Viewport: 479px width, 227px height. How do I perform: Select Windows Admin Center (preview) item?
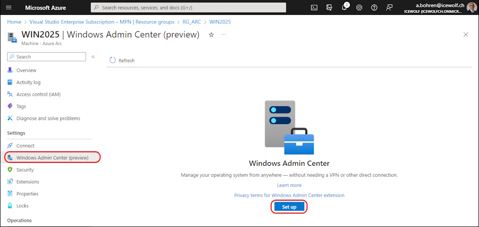click(53, 158)
